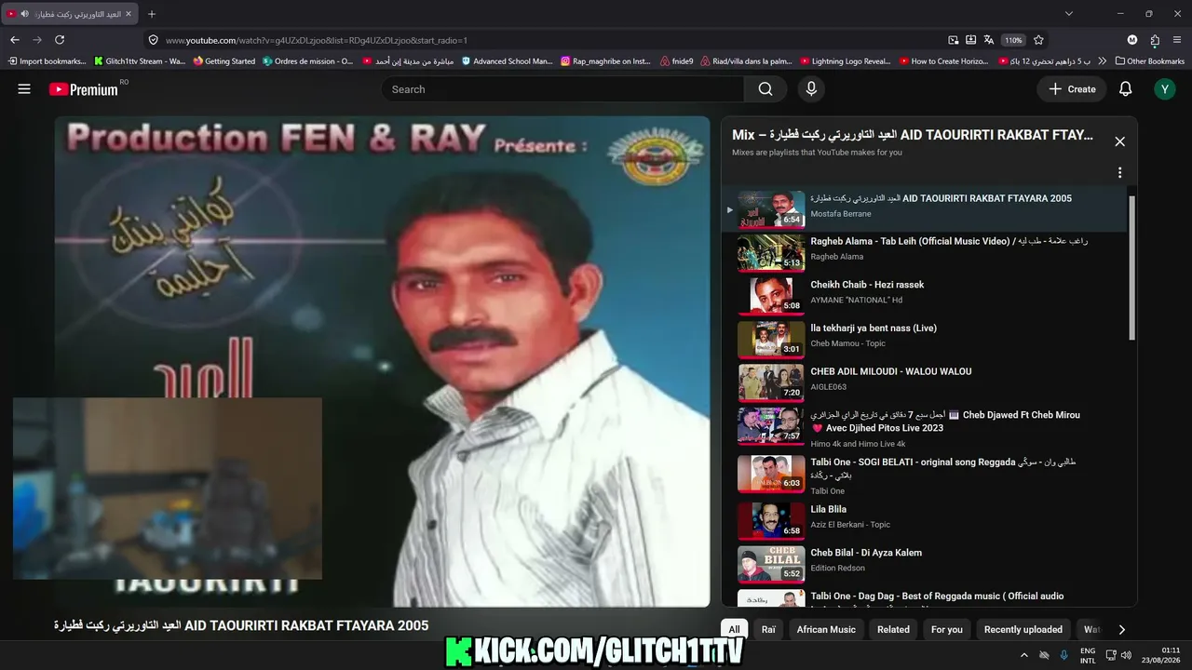This screenshot has width=1192, height=670.
Task: Open the YouTube guide hamburger menu
Action: point(24,89)
